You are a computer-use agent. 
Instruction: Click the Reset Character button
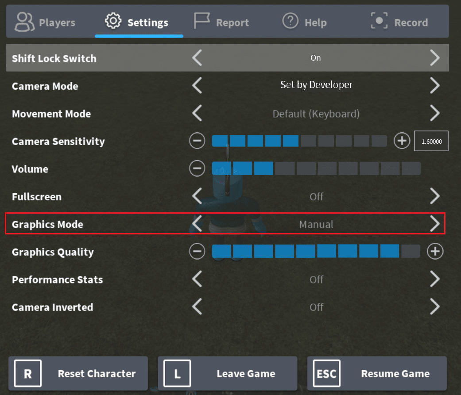(x=78, y=374)
